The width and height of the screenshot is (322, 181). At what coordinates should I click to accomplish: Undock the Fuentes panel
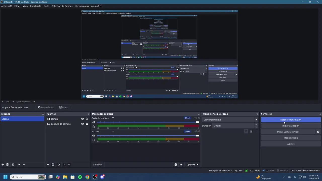(x=88, y=114)
